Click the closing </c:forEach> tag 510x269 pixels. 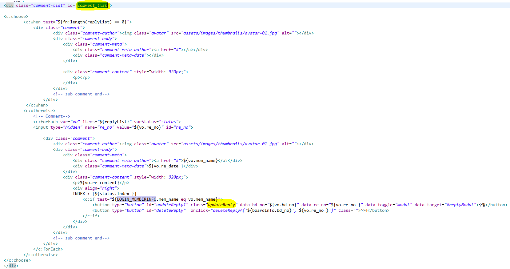coord(48,249)
